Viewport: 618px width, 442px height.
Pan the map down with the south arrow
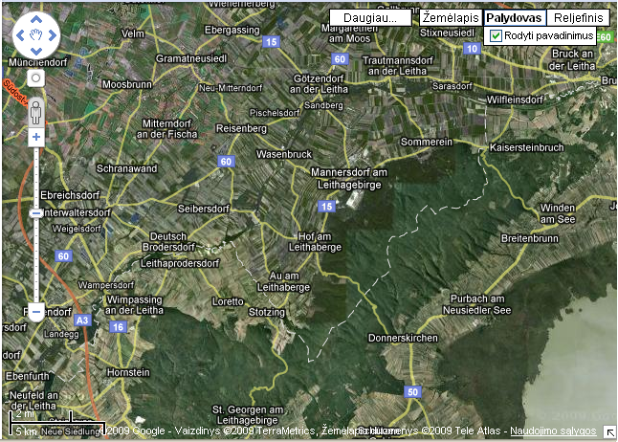point(36,51)
